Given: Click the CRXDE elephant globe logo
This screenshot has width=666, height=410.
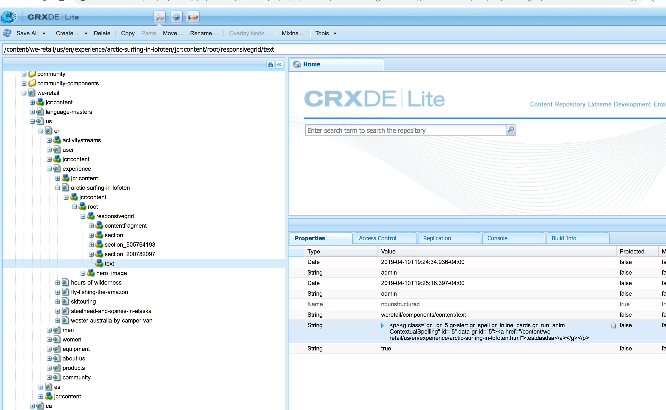Looking at the screenshot, I should coord(9,17).
